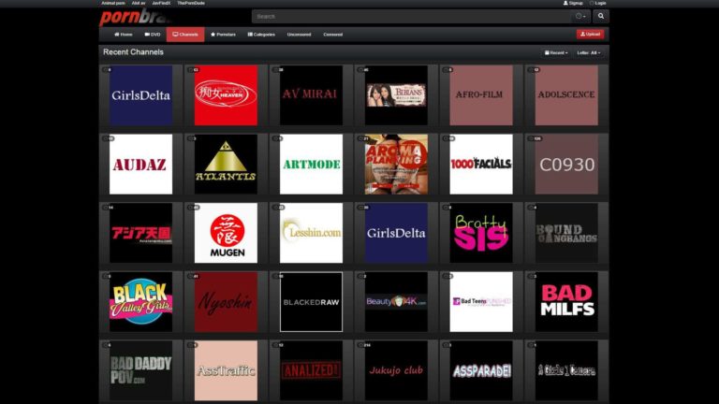Open the Jukujo club channel tile
The height and width of the screenshot is (404, 719).
[x=396, y=370]
